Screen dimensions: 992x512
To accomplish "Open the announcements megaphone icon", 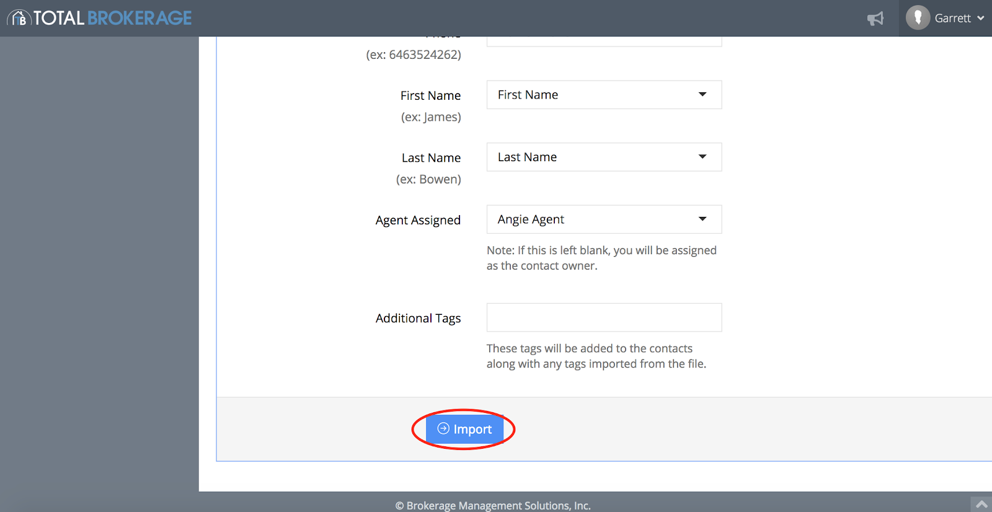I will tap(875, 19).
